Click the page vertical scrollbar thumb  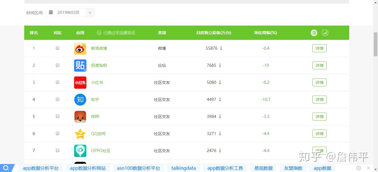pos(375,44)
